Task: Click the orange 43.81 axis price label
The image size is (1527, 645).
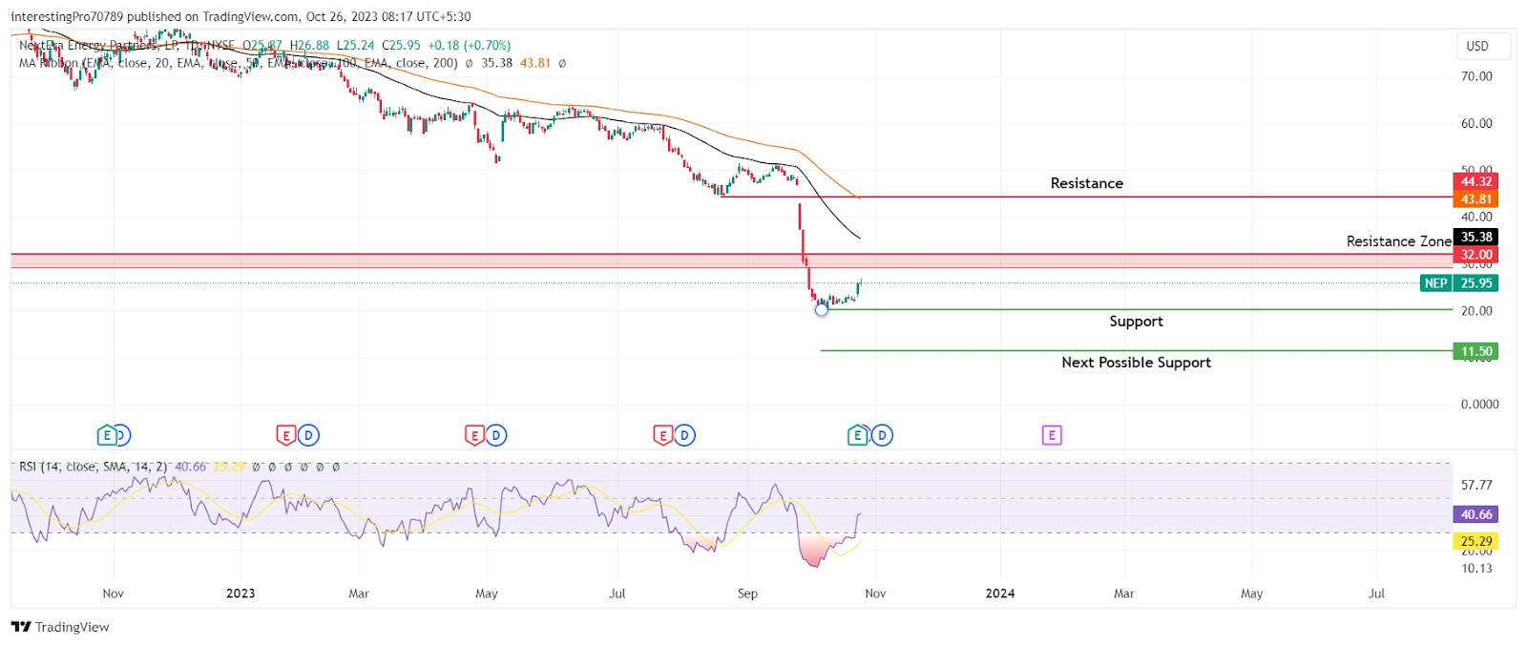Action: 1475,199
